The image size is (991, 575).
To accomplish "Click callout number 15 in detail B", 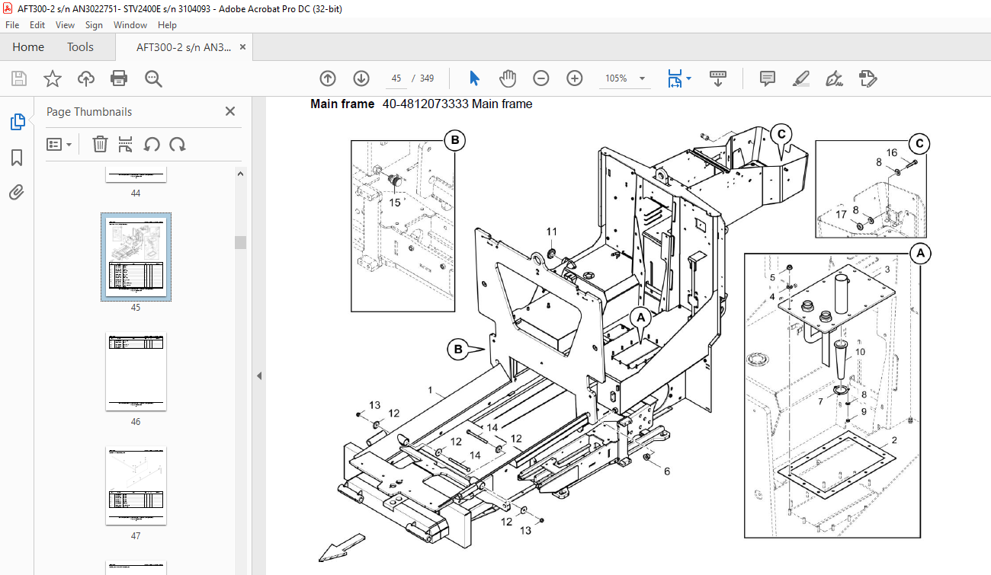I will pyautogui.click(x=394, y=203).
